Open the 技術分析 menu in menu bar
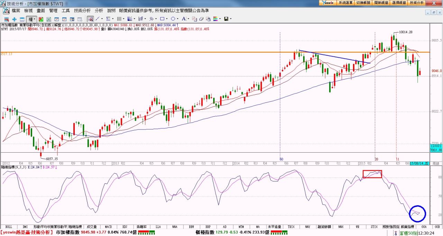443x236 pixels. click(x=82, y=11)
